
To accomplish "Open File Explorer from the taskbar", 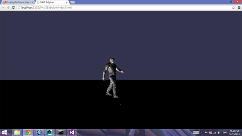I will click(x=17, y=133).
